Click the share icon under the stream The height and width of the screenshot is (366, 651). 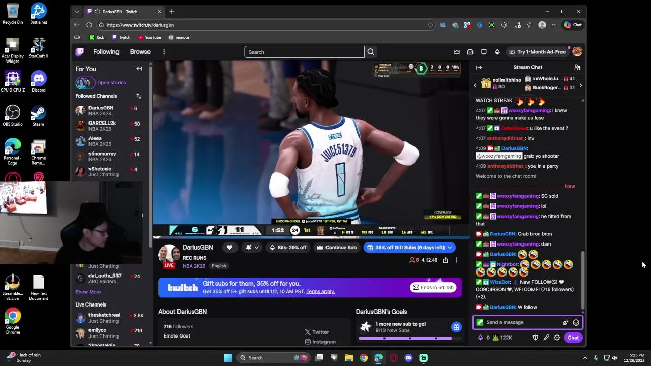446,260
